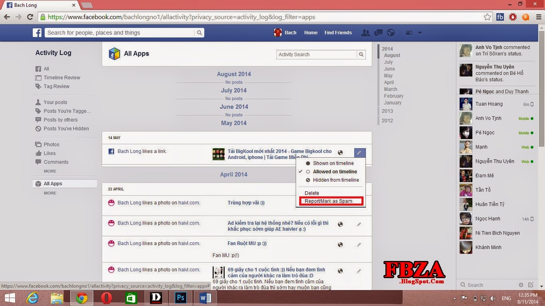This screenshot has height=306, width=545.
Task: Open the messages icon in the top bar
Action: [378, 33]
